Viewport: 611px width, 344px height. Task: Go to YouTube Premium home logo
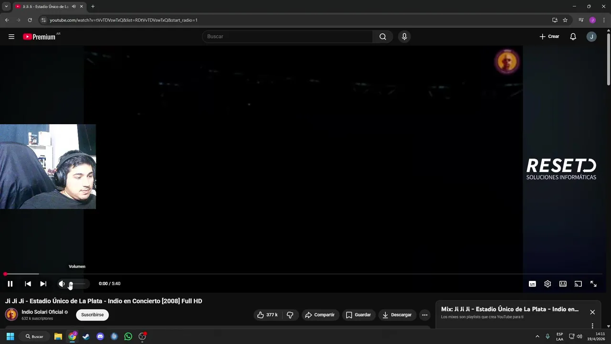pyautogui.click(x=39, y=37)
